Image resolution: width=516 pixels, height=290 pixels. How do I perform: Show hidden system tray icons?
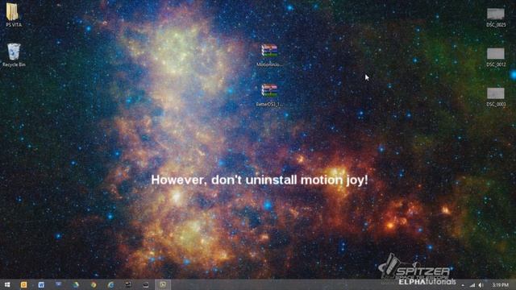[x=463, y=285]
